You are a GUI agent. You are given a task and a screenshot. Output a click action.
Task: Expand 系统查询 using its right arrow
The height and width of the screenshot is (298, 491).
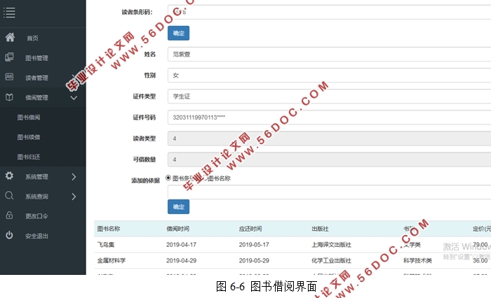coord(74,197)
